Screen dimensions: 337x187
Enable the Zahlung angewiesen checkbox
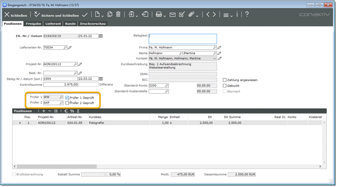(225, 80)
